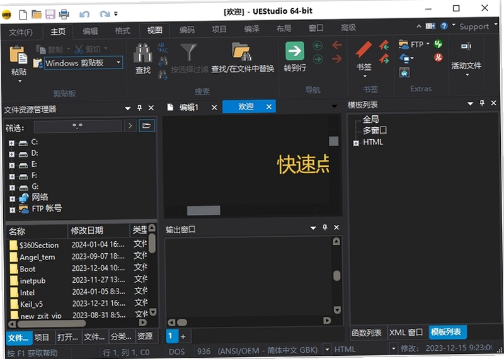Click the 筛选 filter input field

coord(77,126)
